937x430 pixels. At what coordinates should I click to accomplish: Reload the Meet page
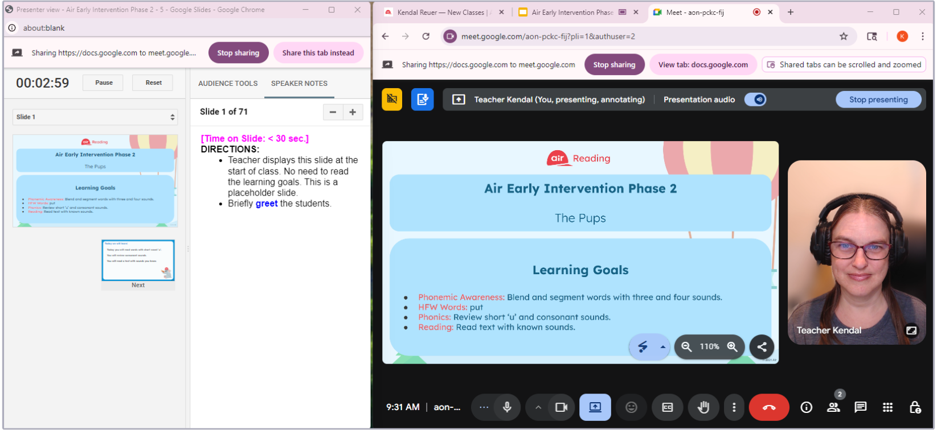coord(425,36)
